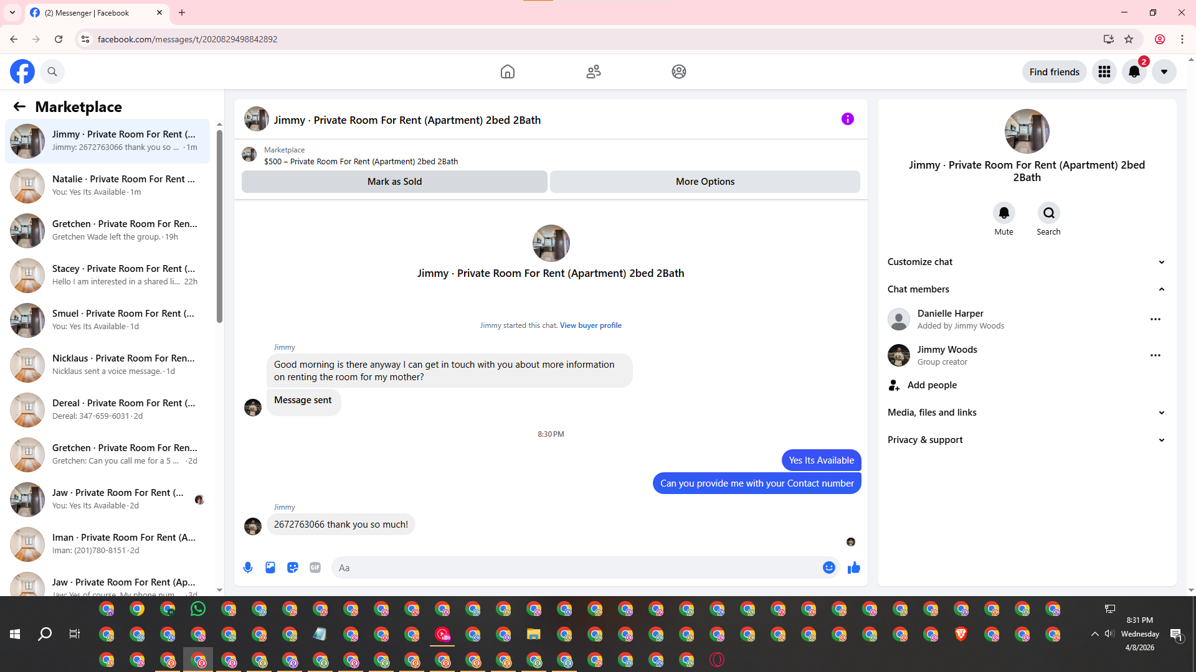1196x672 pixels.
Task: Open the GIF picker icon
Action: [x=315, y=567]
